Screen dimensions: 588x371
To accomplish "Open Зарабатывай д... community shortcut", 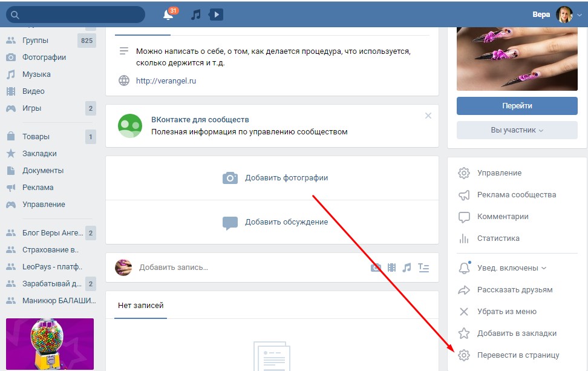I will (51, 284).
